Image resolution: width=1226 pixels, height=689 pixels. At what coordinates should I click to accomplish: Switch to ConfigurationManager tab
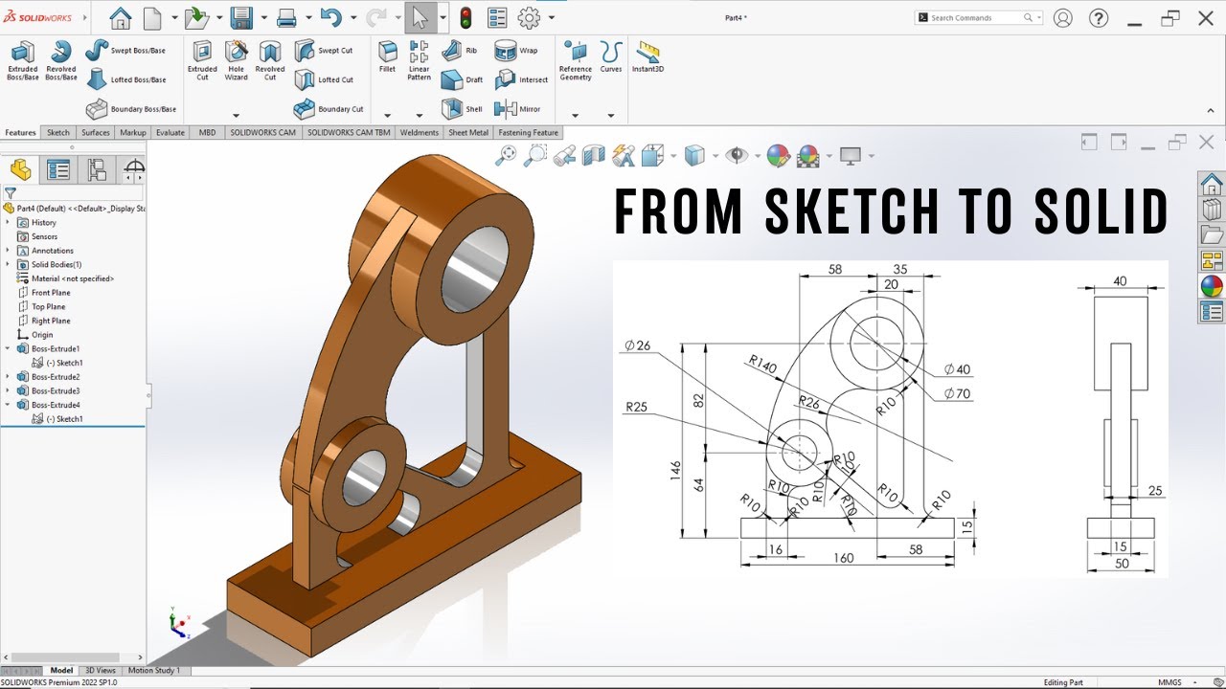[97, 169]
